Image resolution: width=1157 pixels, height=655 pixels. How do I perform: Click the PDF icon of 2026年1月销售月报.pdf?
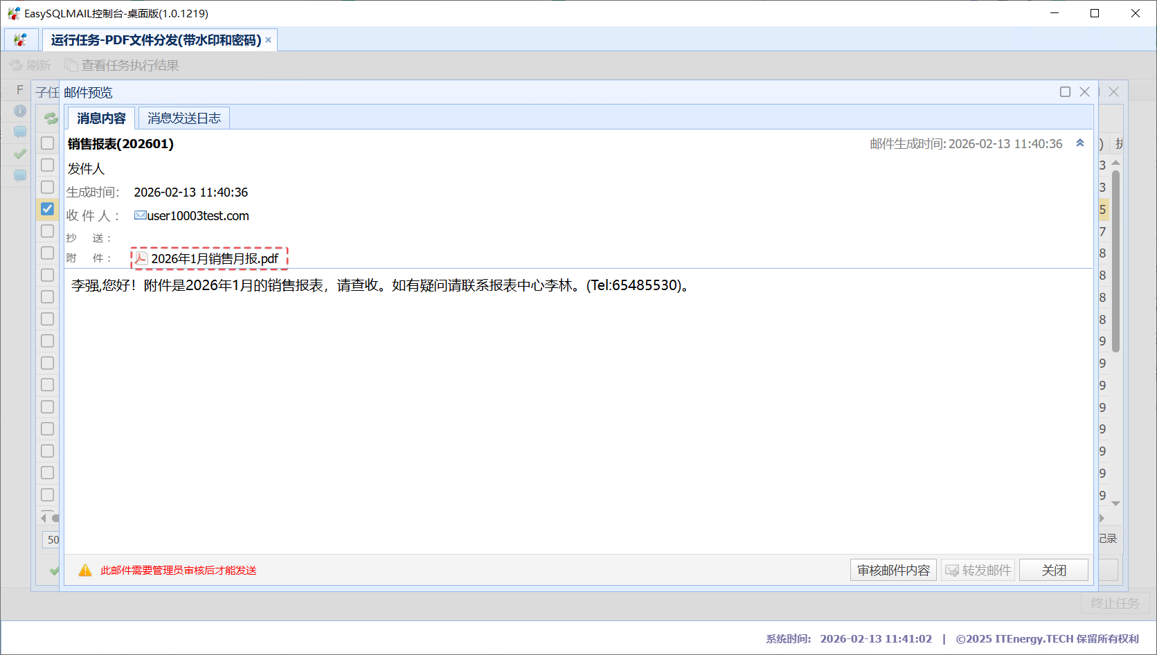click(141, 258)
